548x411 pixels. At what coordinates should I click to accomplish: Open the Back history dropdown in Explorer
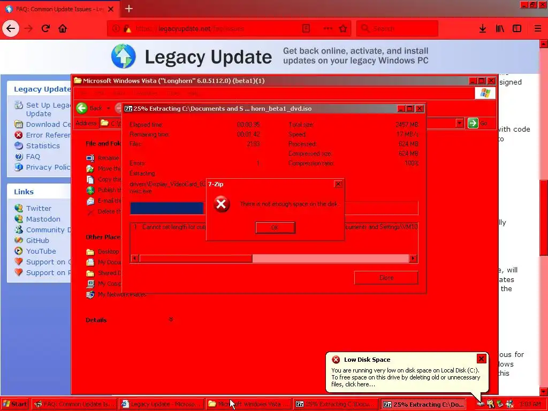tap(108, 108)
